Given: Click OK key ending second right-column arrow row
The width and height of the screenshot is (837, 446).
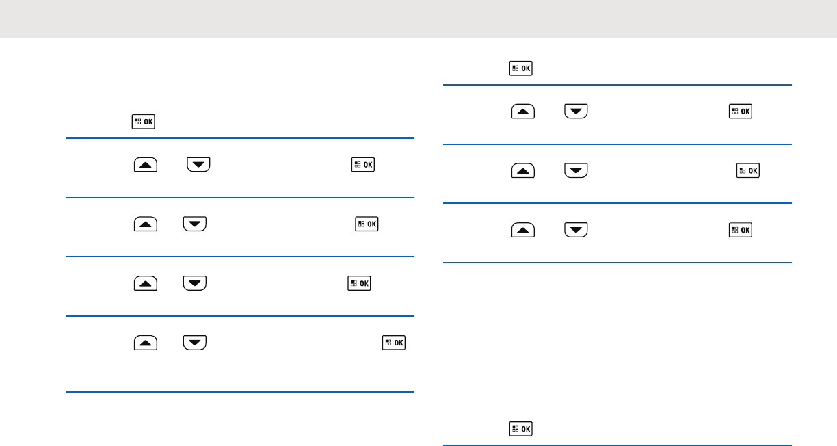Looking at the screenshot, I should point(748,170).
